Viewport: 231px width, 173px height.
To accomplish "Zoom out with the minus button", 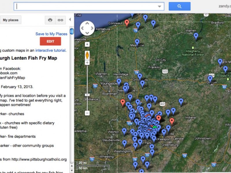I will tap(87, 113).
